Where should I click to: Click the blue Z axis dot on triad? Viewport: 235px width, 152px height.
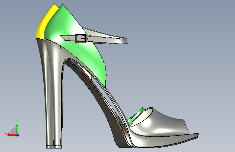(x=18, y=135)
